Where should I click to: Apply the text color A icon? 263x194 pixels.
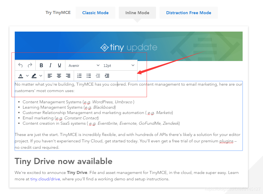pyautogui.click(x=21, y=76)
